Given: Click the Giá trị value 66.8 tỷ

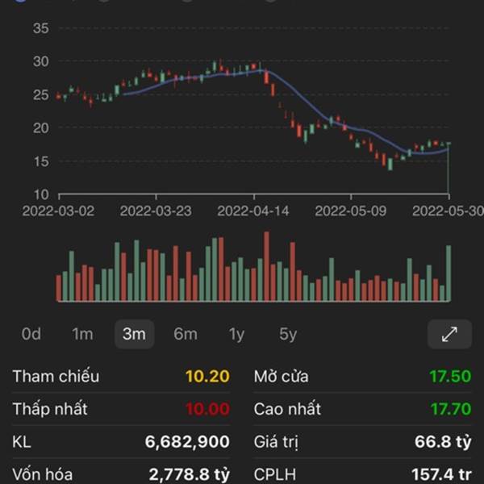Looking at the screenshot, I should point(443,442).
